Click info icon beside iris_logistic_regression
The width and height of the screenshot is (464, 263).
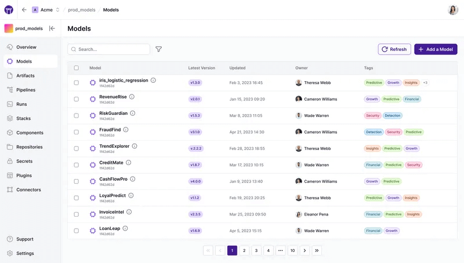pyautogui.click(x=153, y=81)
